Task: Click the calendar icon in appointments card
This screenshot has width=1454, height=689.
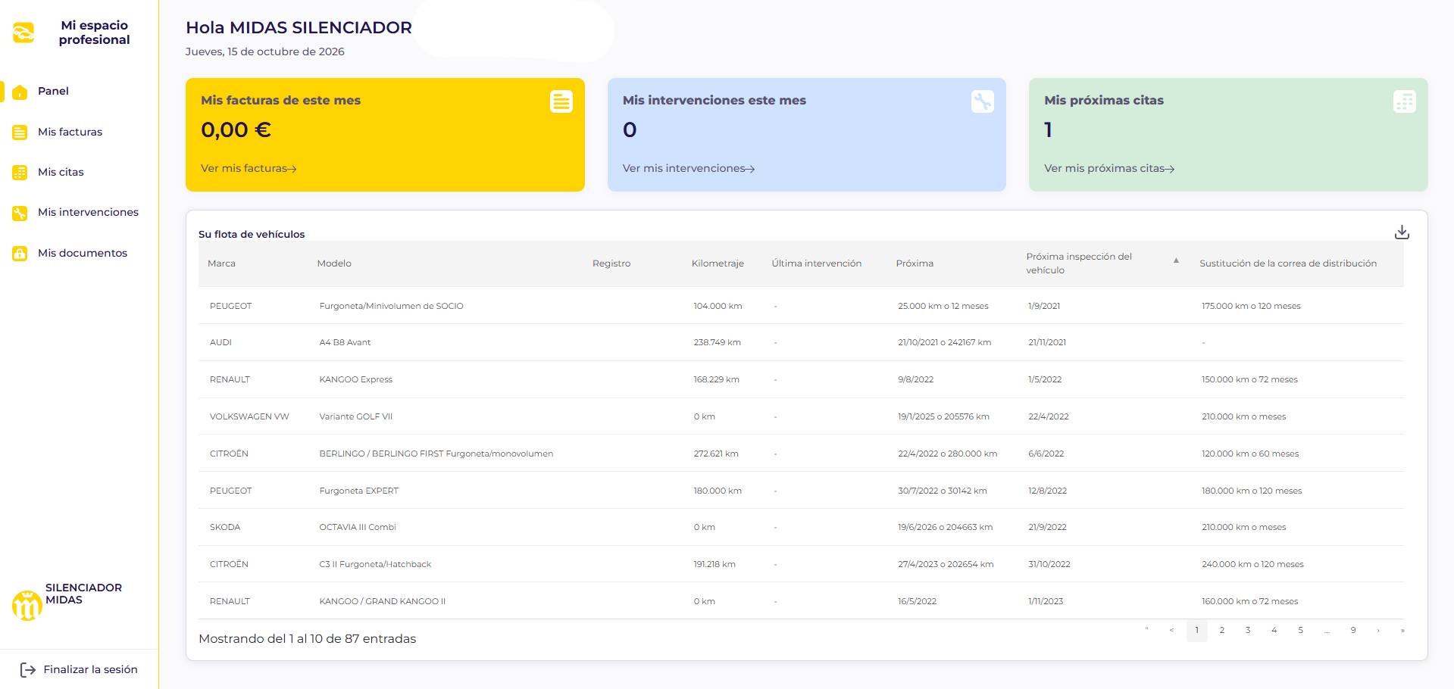Action: [x=1404, y=101]
